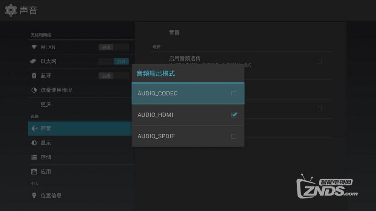Click the sound (声音) speaker icon
This screenshot has height=211, width=376.
coord(34,128)
